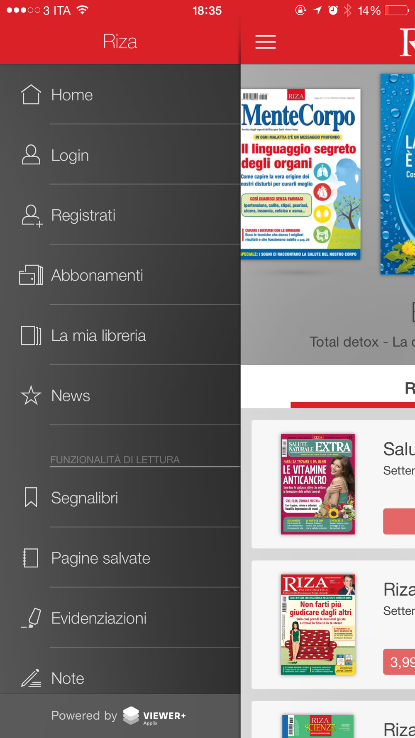Tap the hamburger menu icon
This screenshot has width=415, height=738.
click(x=266, y=42)
